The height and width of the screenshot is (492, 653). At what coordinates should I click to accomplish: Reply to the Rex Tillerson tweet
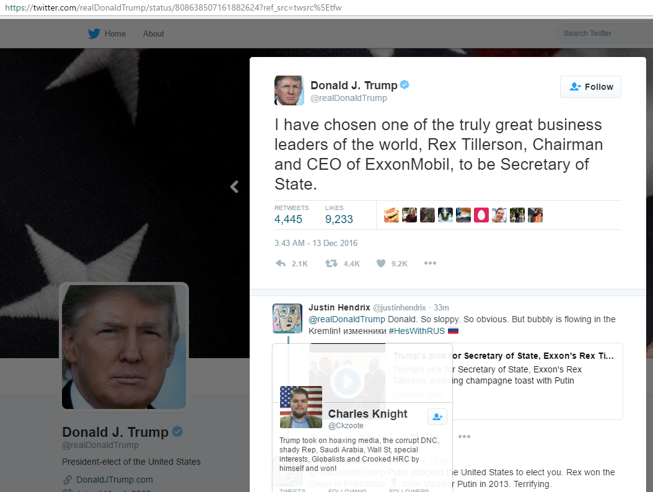coord(281,263)
